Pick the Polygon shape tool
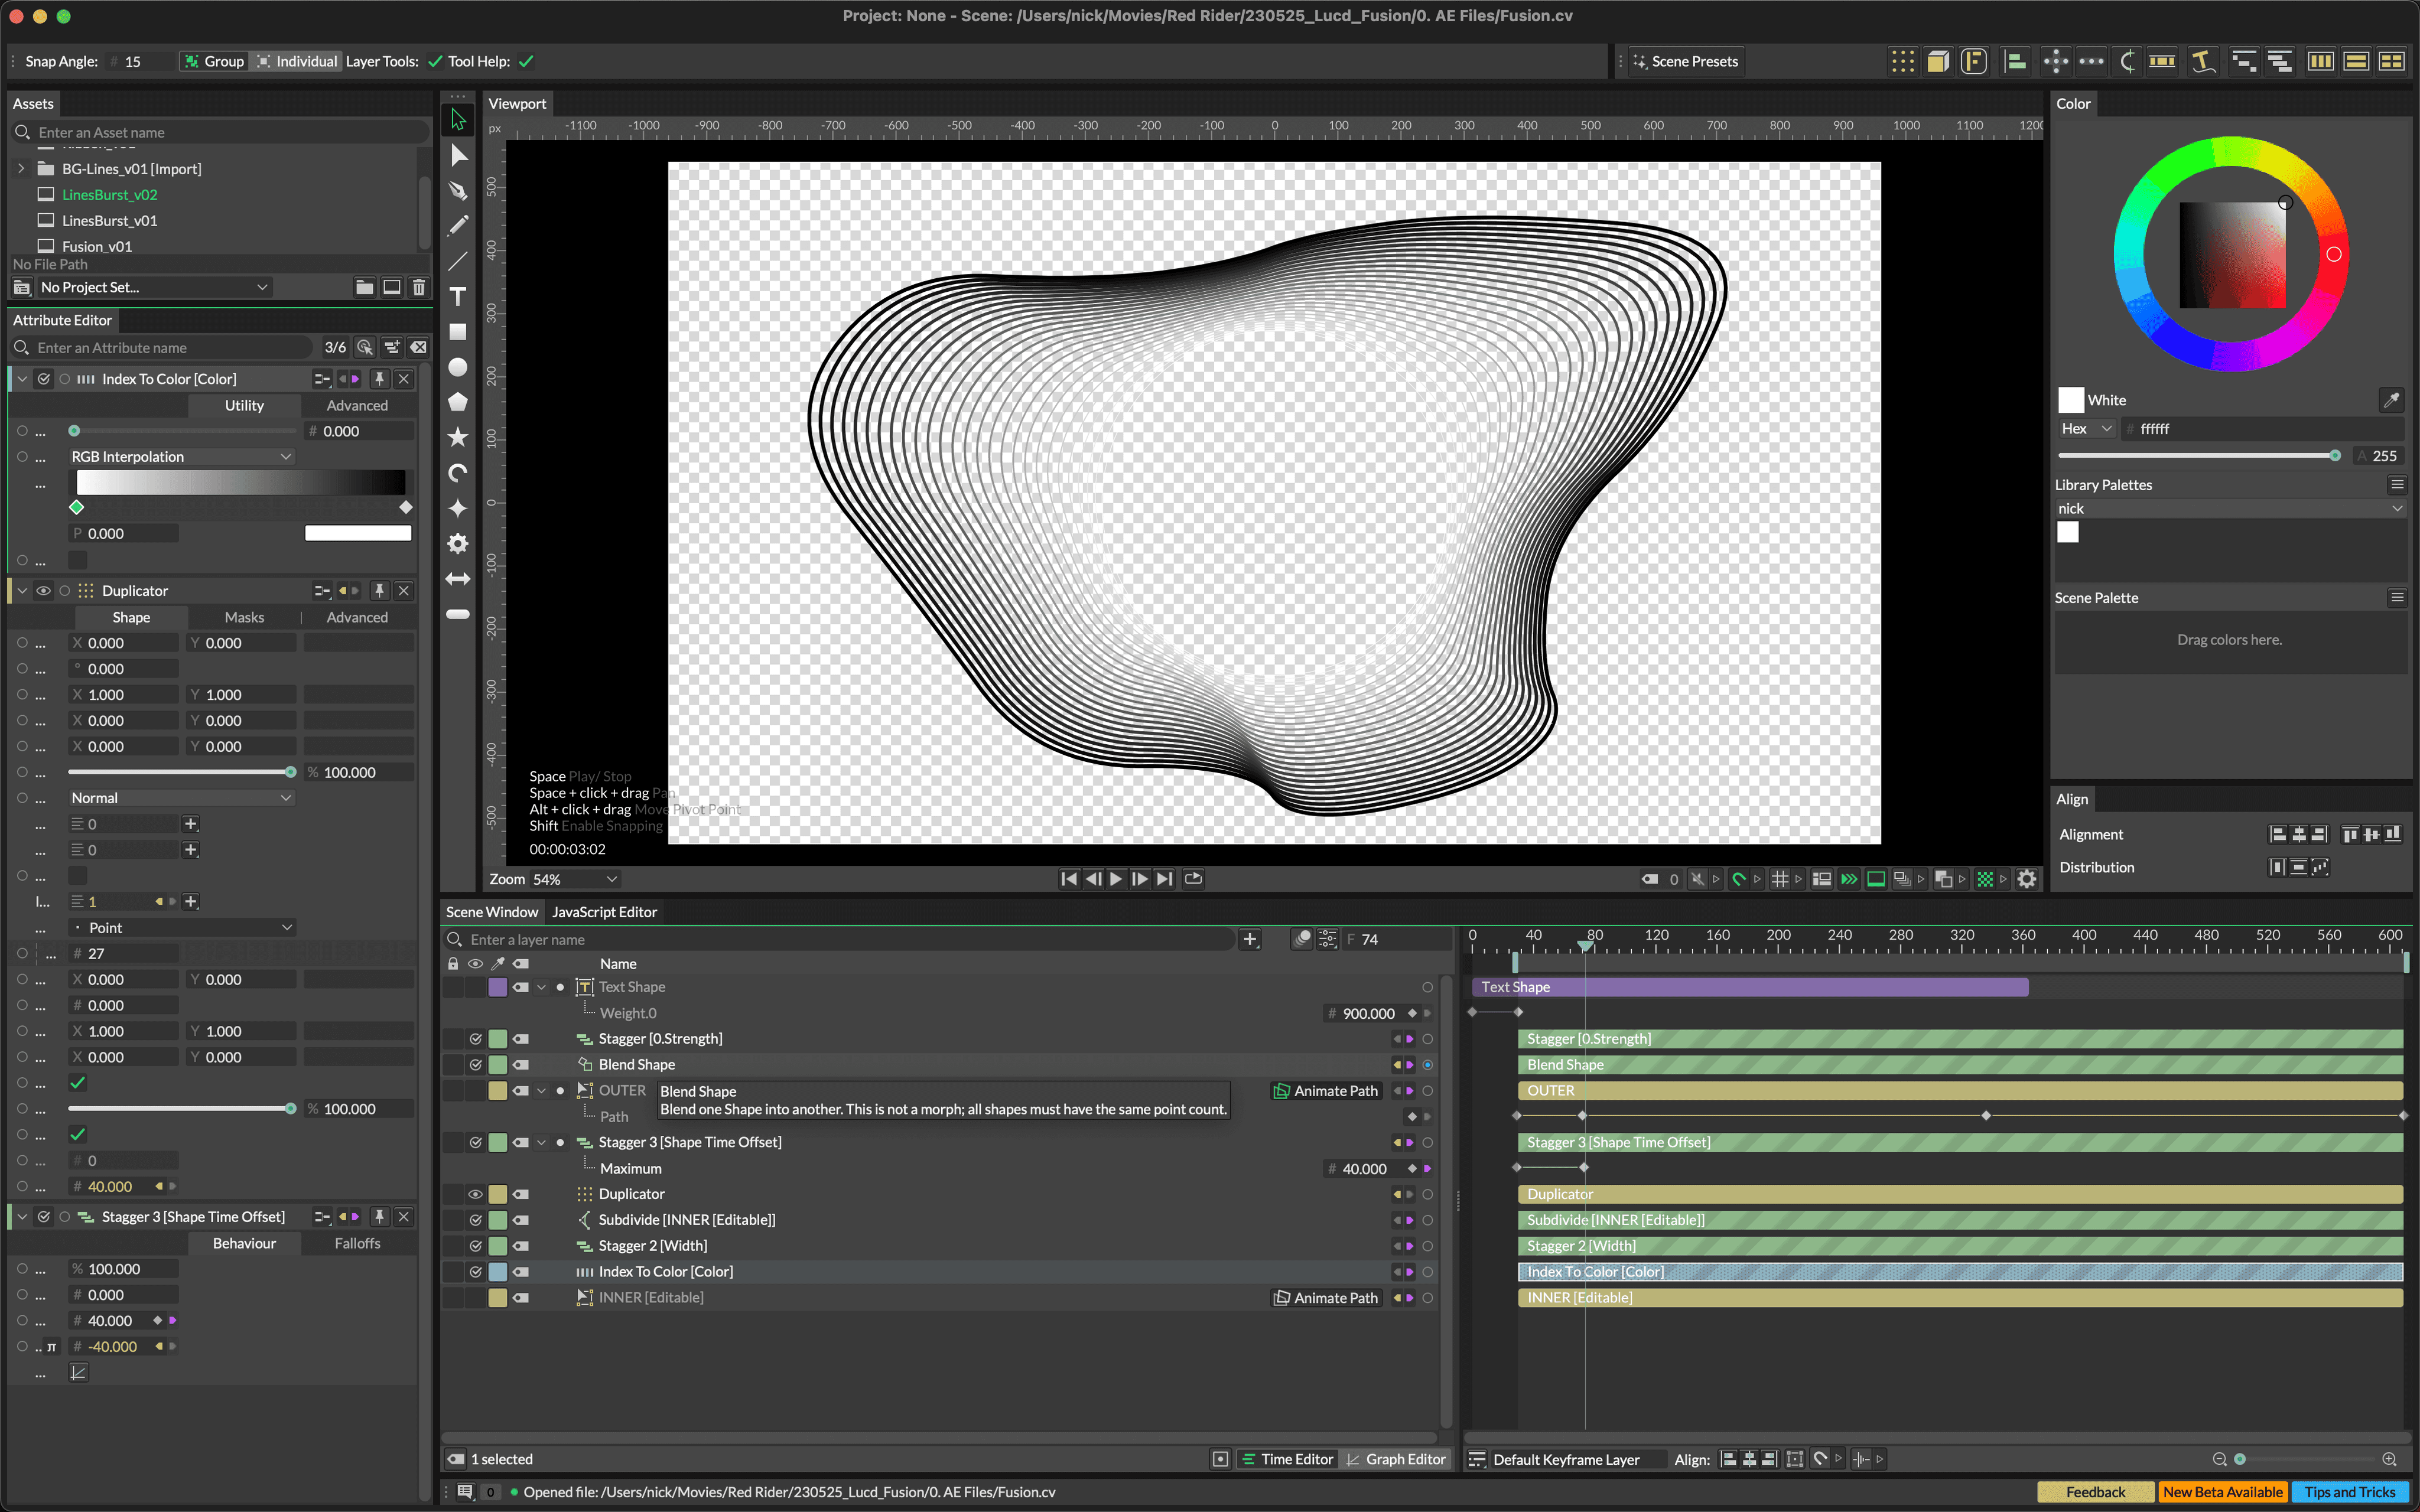The height and width of the screenshot is (1512, 2420). click(458, 402)
